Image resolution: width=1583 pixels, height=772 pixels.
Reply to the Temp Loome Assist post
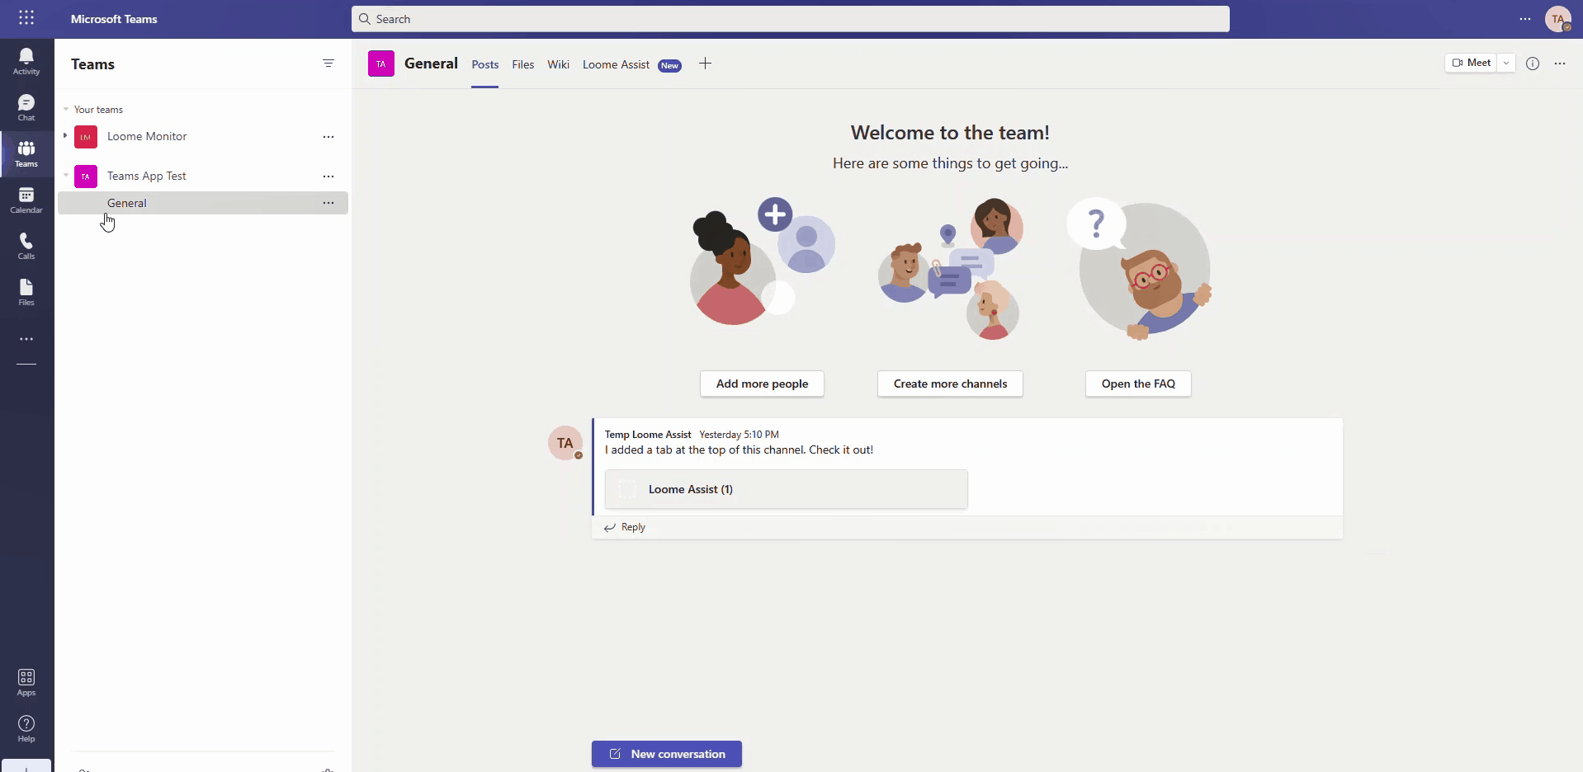[625, 527]
